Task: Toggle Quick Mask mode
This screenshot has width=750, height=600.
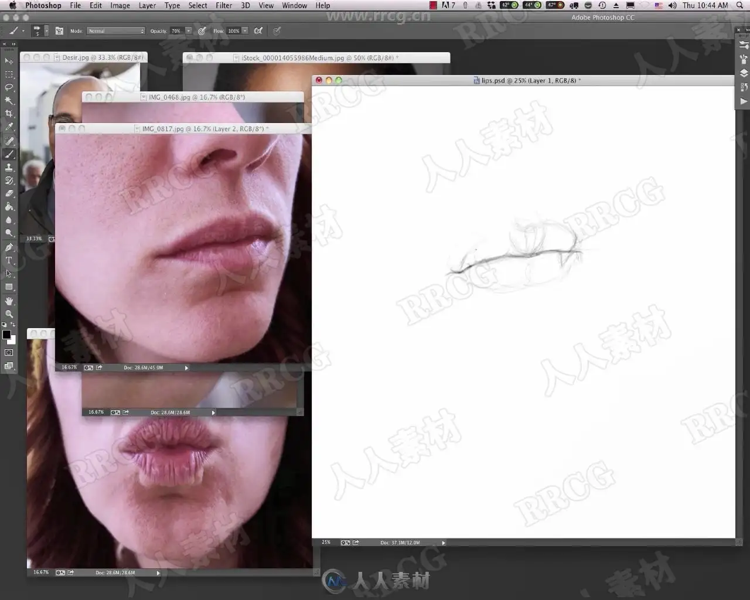Action: tap(9, 353)
